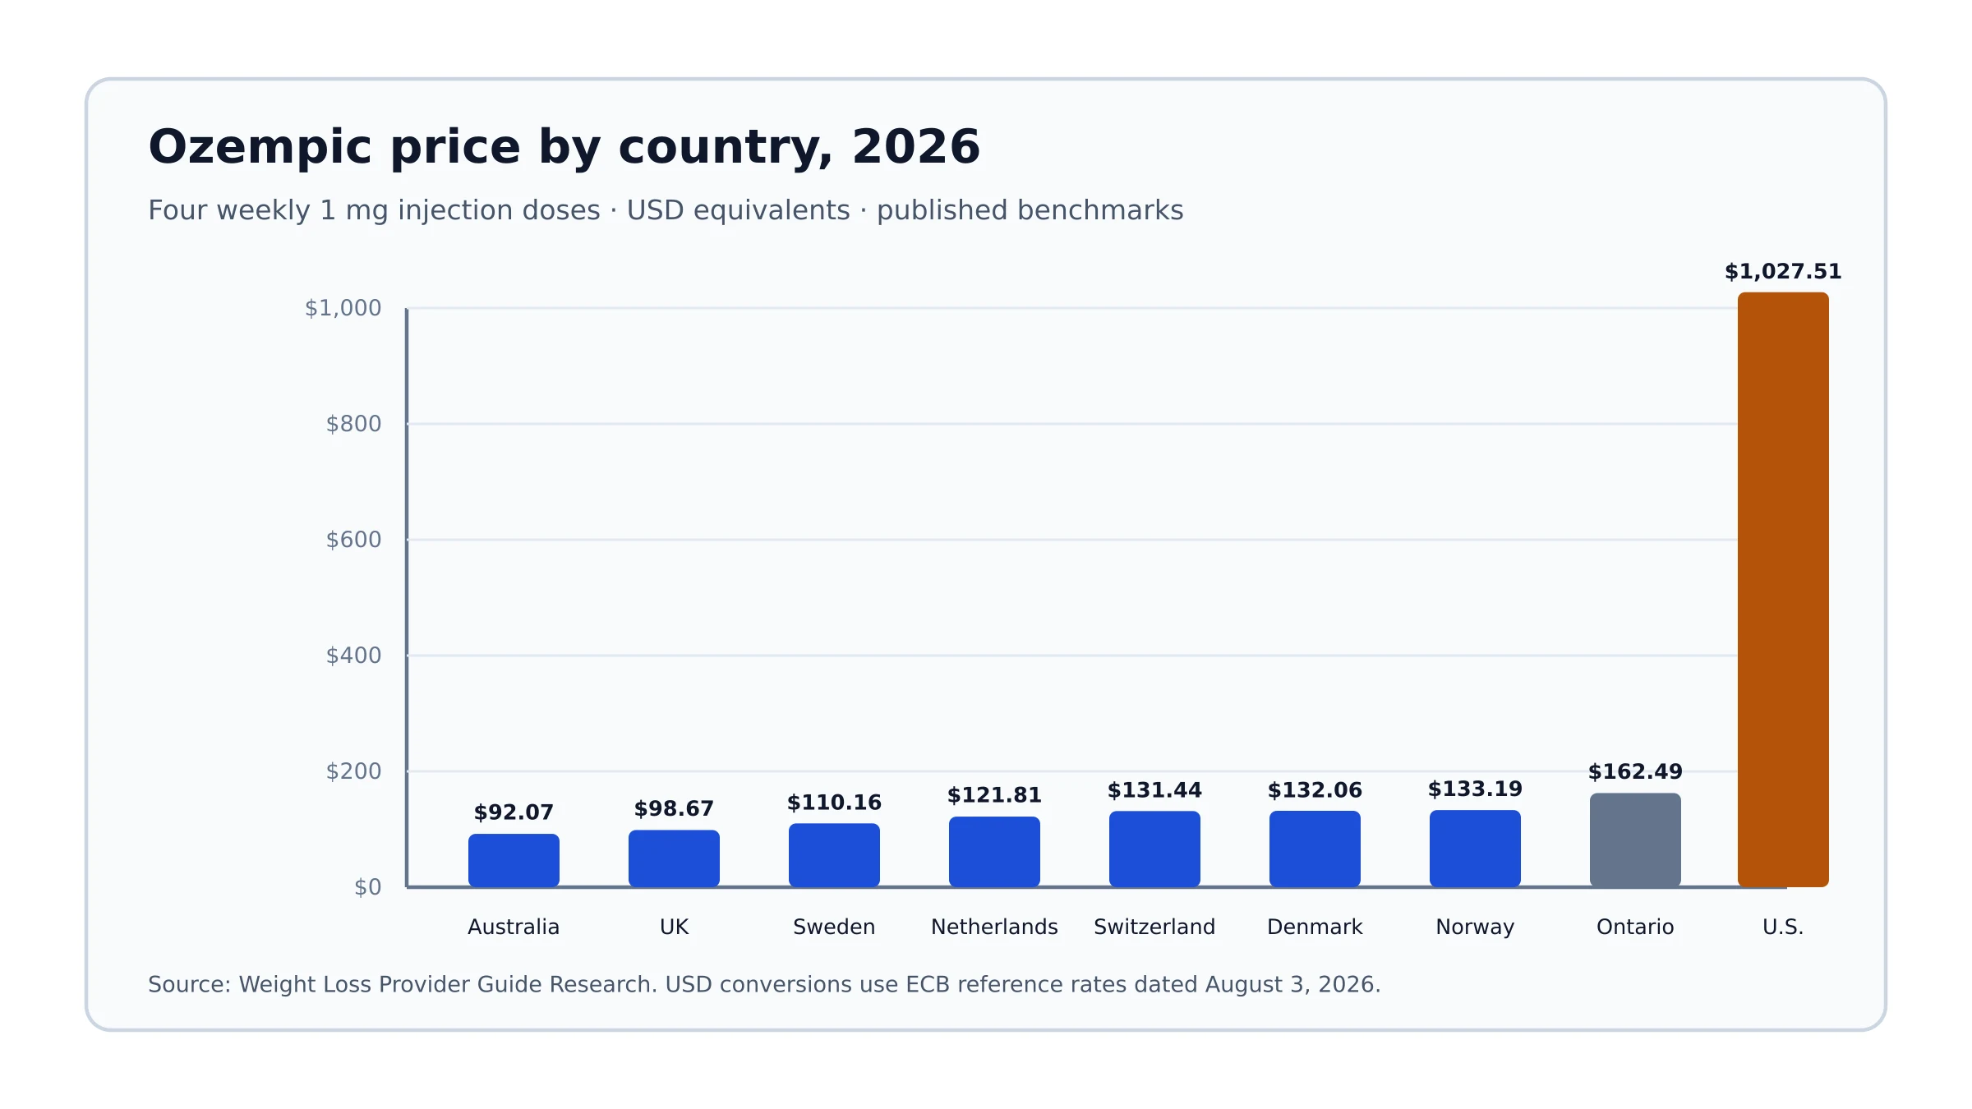
Task: Click the 'Norway' axis label
Action: click(x=1475, y=928)
